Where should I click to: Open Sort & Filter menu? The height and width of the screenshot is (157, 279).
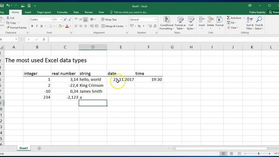(250, 23)
